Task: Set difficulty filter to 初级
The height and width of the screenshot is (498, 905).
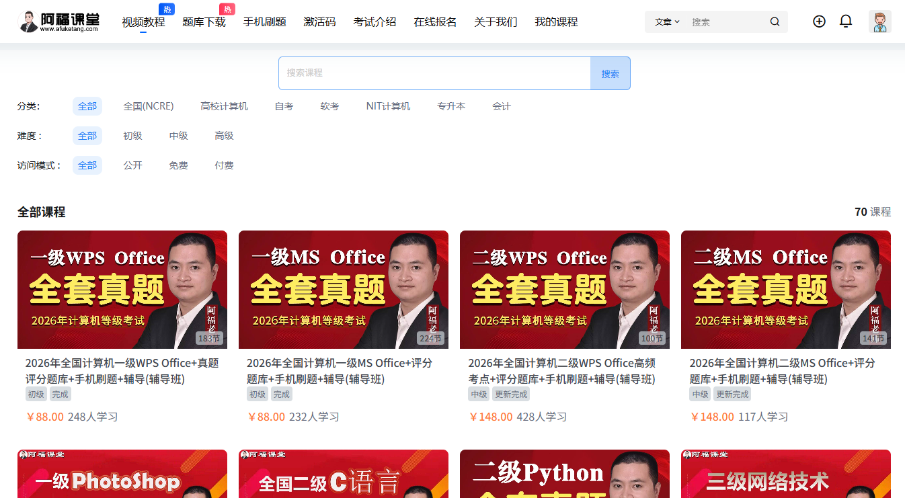Action: 132,136
